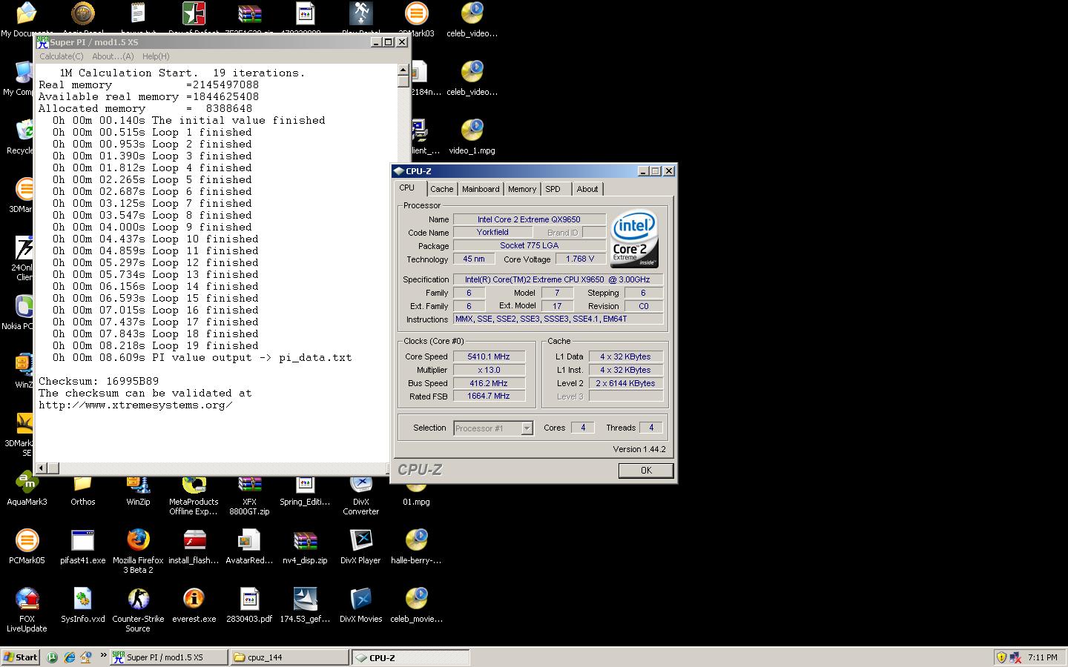Switch to the About tab in CPU-Z
Viewport: 1068px width, 667px height.
pyautogui.click(x=587, y=189)
